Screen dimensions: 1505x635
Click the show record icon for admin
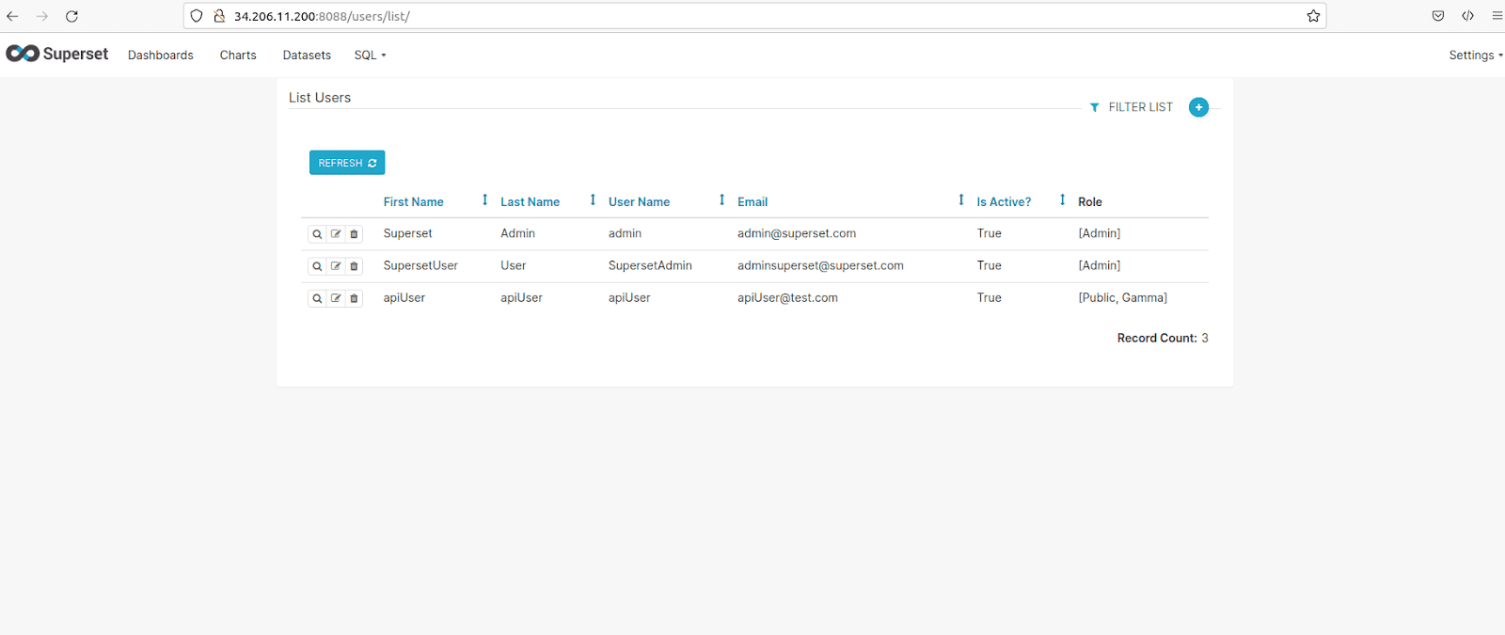click(317, 234)
